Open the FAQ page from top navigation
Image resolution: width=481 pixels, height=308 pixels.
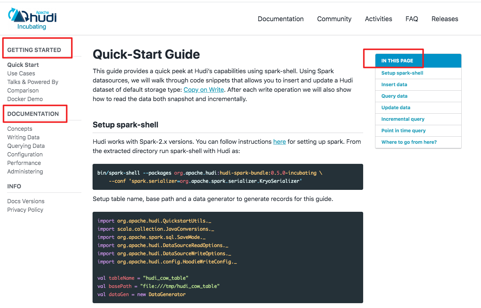[412, 19]
